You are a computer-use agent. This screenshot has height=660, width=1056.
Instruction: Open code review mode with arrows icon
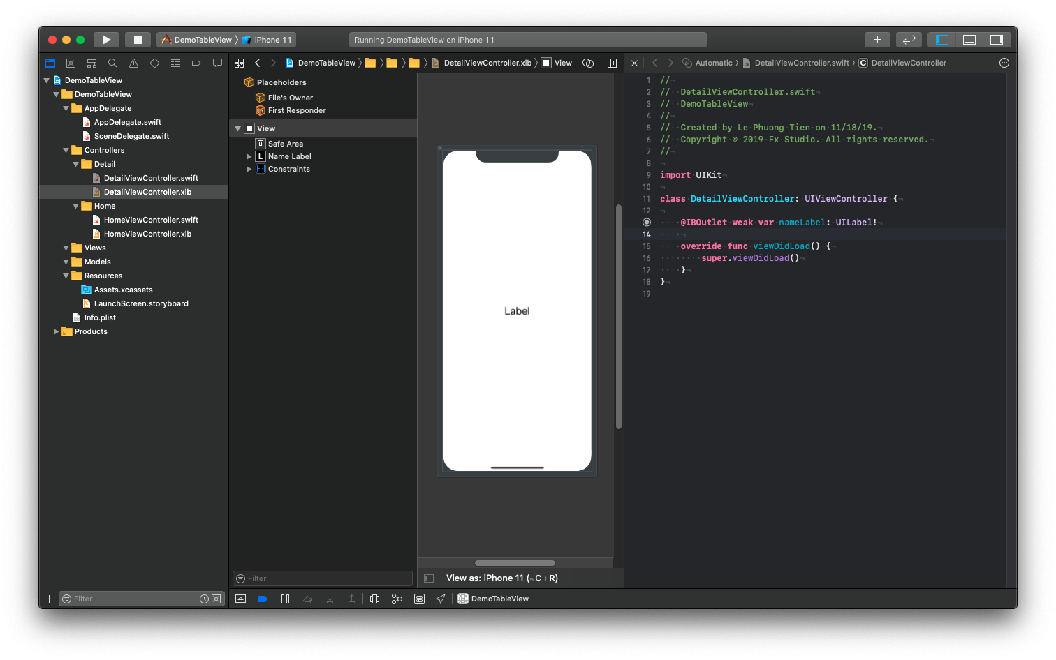coord(909,39)
